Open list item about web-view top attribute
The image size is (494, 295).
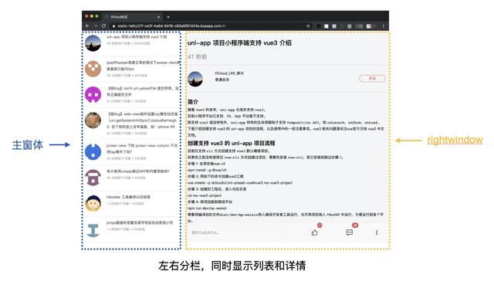pos(132,124)
